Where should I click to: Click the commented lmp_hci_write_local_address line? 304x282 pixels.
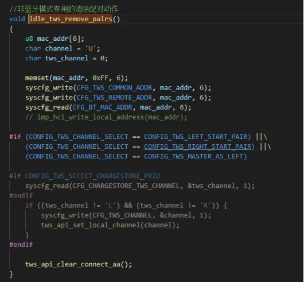[x=106, y=117]
